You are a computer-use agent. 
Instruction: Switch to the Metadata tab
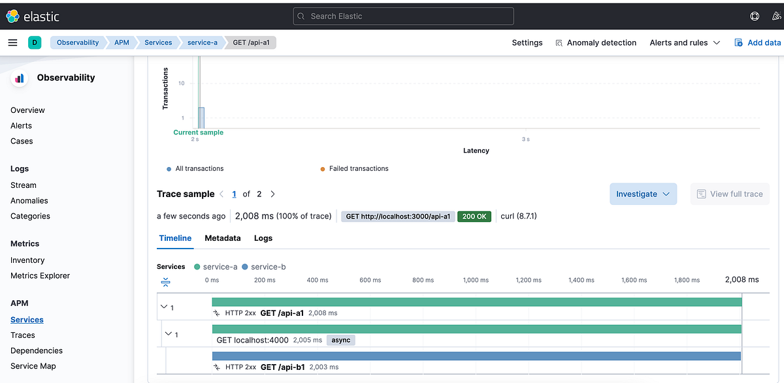tap(222, 238)
